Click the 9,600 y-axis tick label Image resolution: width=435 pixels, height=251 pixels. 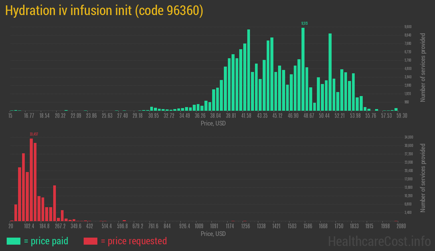click(408, 27)
